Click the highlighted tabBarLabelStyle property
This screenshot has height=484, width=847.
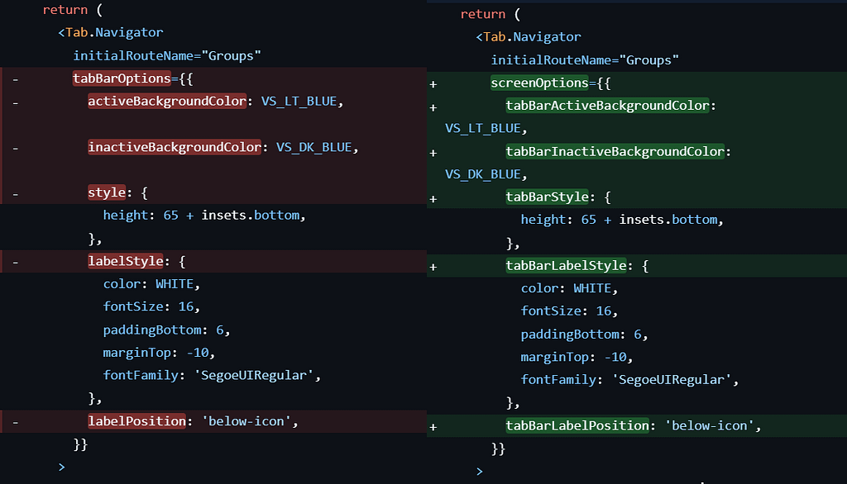566,266
